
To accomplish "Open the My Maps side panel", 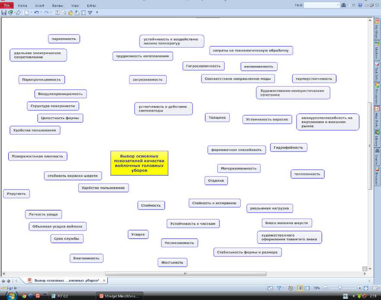I will pos(377,30).
